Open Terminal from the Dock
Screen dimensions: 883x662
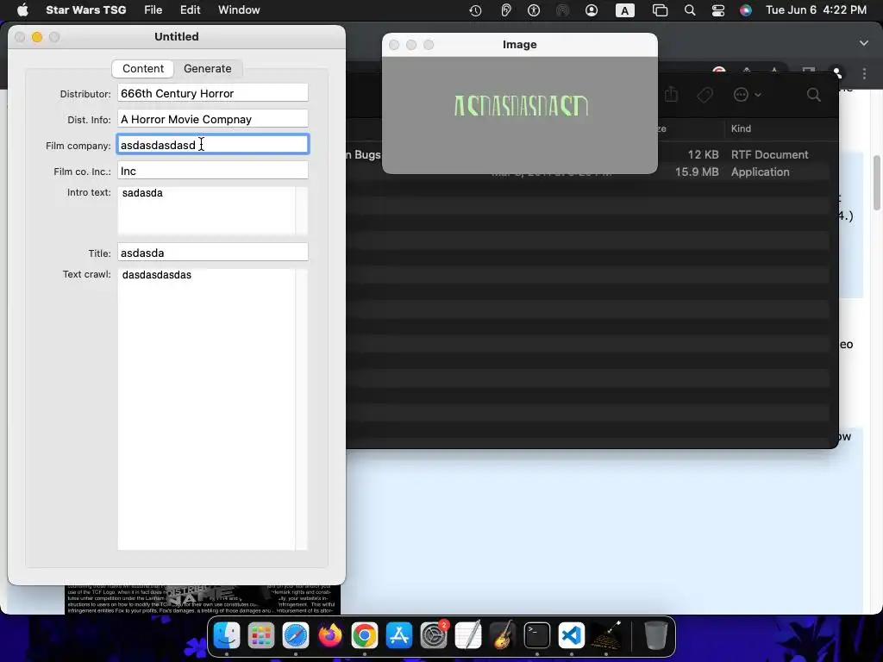pos(536,635)
